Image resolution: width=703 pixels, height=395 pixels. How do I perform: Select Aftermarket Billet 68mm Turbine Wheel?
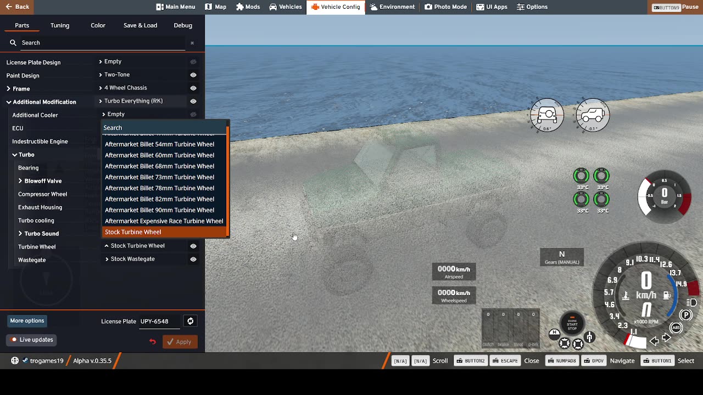pos(164,166)
